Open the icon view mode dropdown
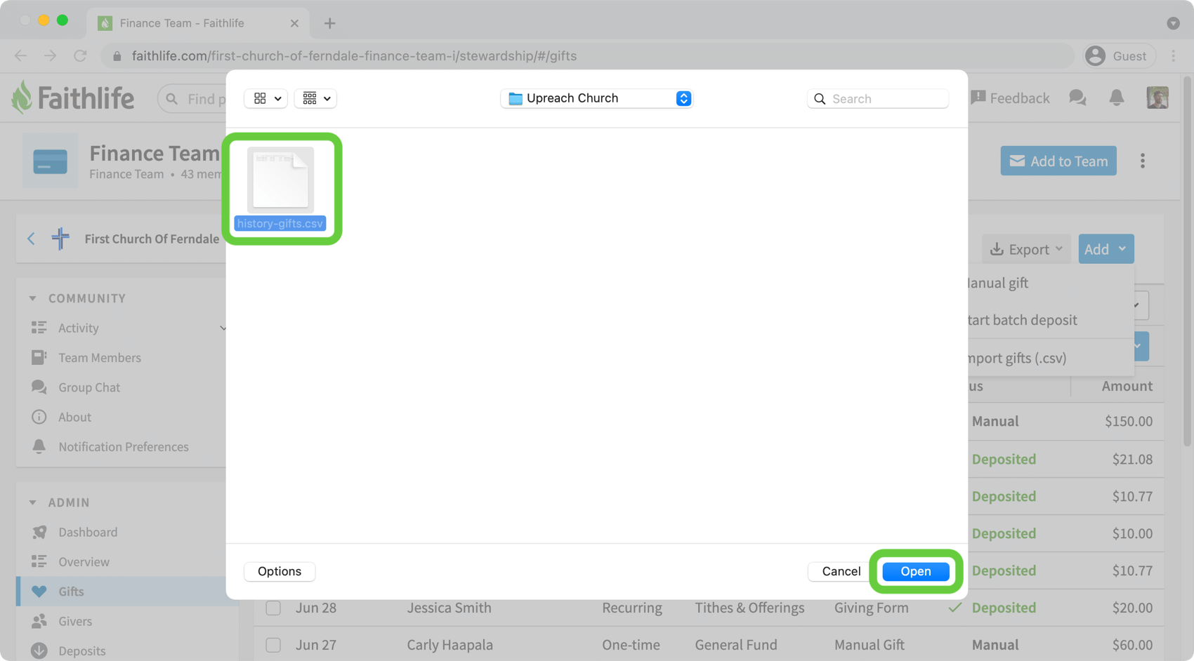 pyautogui.click(x=266, y=98)
